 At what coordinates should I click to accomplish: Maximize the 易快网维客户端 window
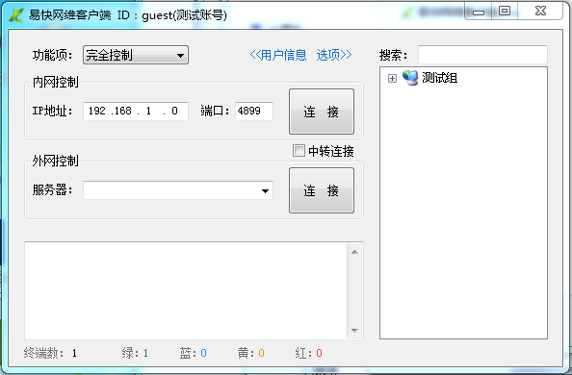505,12
